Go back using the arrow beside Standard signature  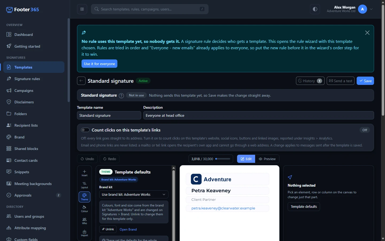pos(81,81)
